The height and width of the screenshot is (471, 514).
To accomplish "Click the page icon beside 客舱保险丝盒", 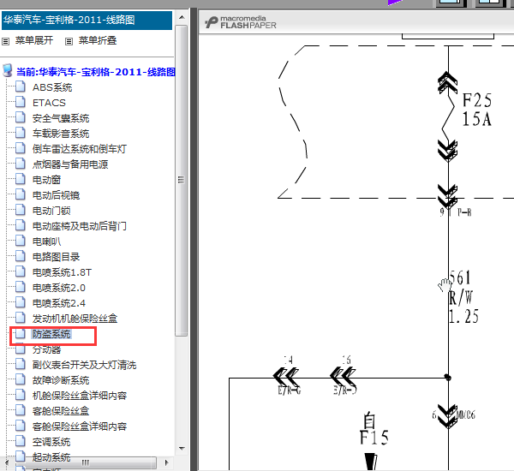I will tap(21, 410).
